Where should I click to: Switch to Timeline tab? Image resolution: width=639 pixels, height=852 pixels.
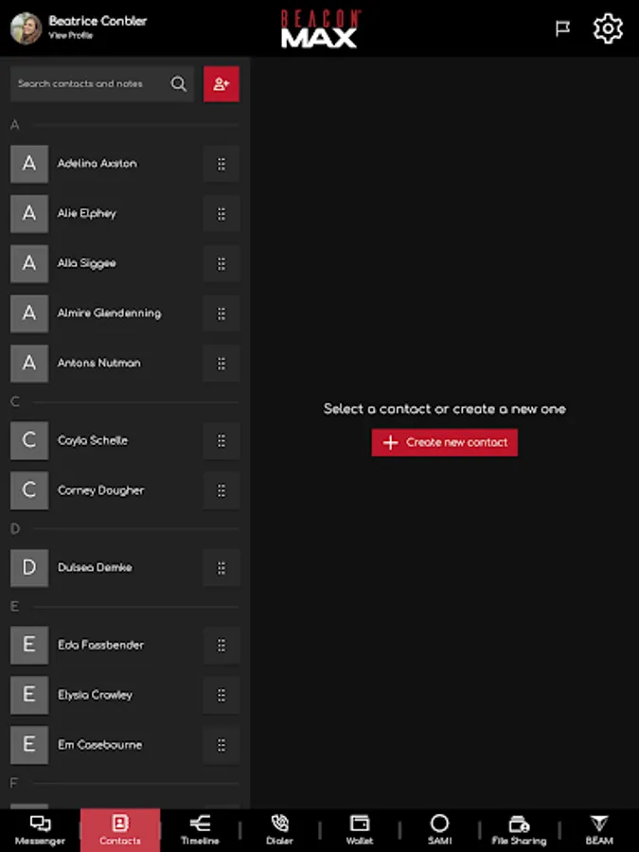coord(200,830)
